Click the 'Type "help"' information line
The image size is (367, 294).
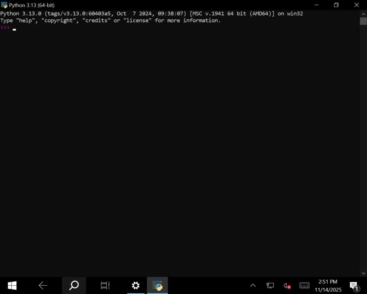pos(110,20)
